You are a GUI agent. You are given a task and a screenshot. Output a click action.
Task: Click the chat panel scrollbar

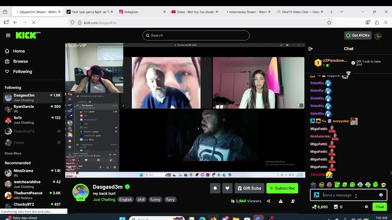pyautogui.click(x=390, y=173)
